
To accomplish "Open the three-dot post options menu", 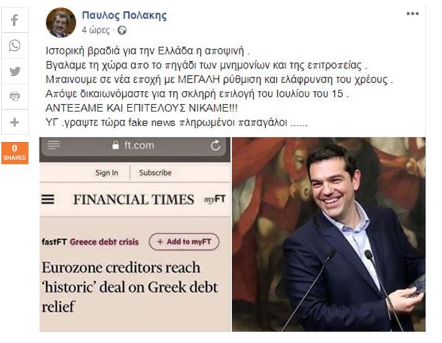I will [x=412, y=14].
